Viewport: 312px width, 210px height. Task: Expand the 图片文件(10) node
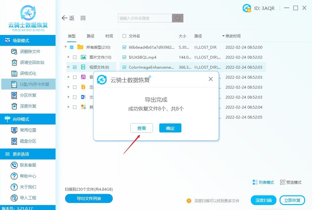68,57
